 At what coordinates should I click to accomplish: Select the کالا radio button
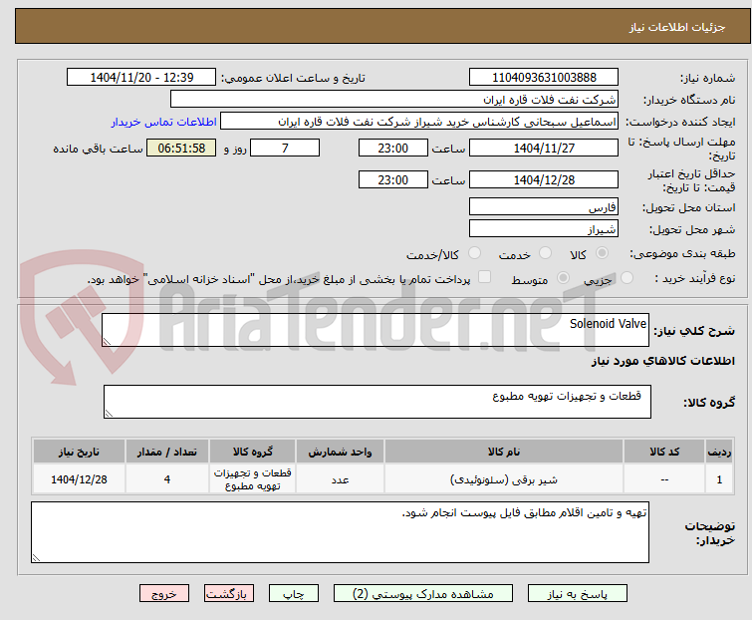tap(602, 253)
